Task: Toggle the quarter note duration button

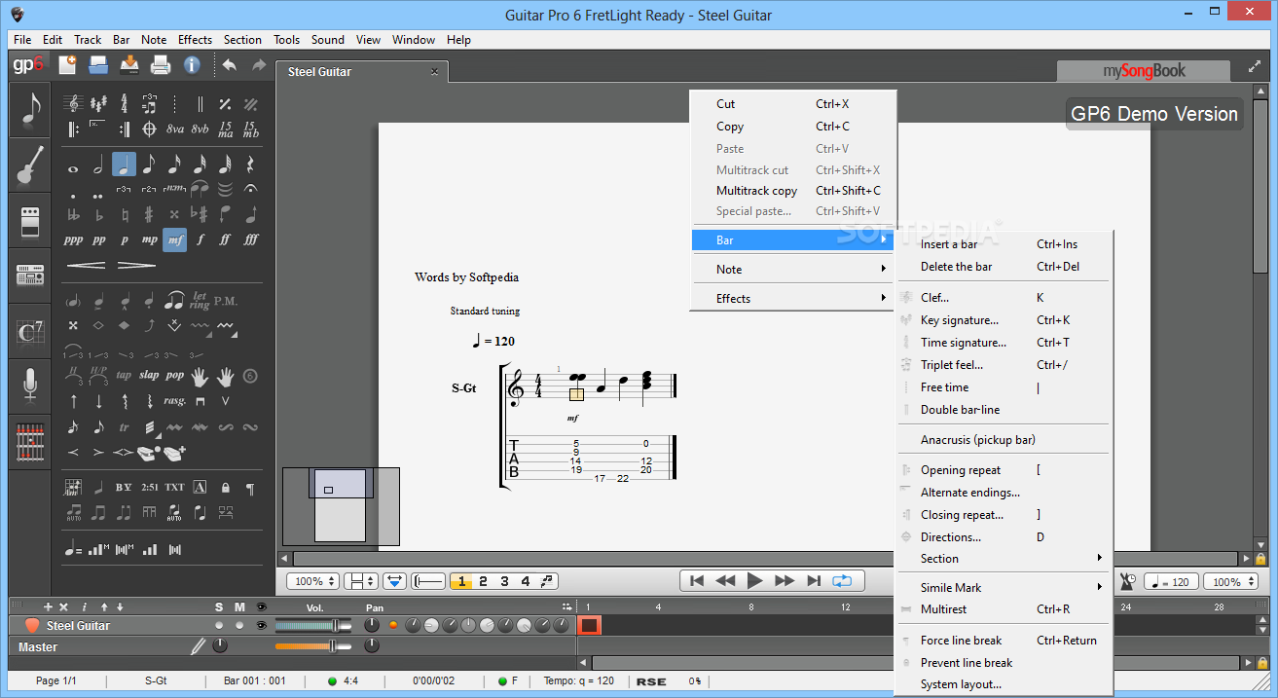Action: coord(124,165)
